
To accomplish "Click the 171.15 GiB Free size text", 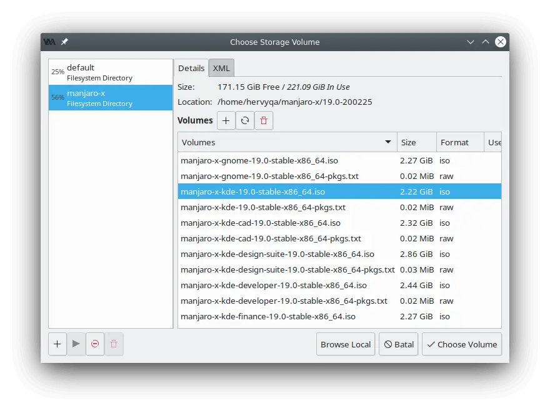I will point(248,87).
